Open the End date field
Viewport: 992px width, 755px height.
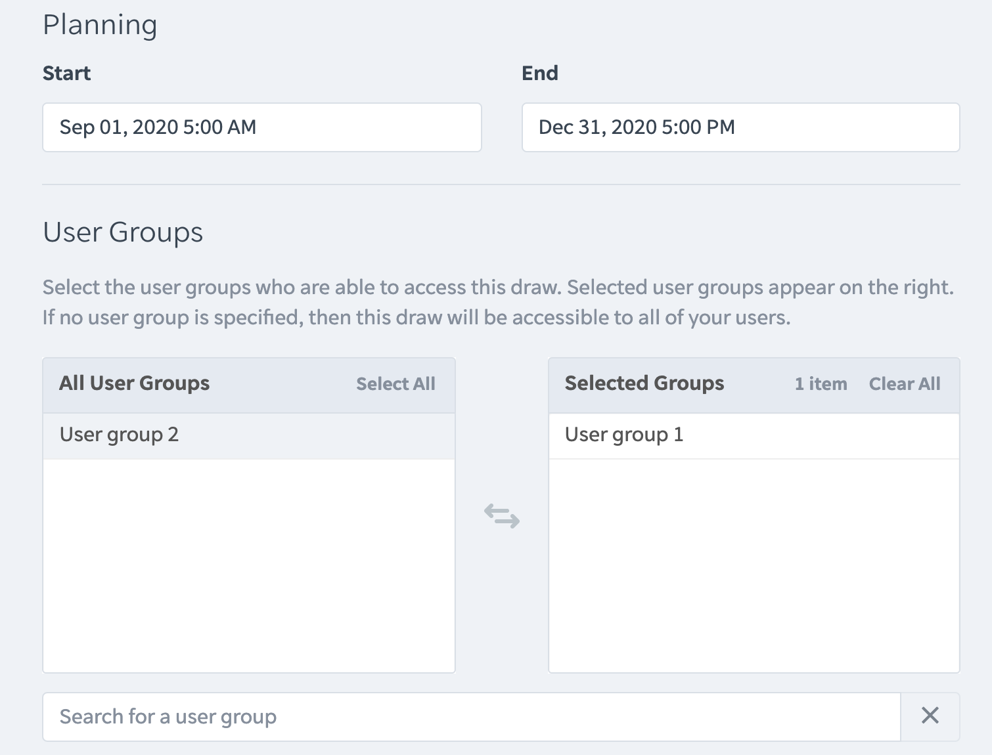click(x=741, y=127)
